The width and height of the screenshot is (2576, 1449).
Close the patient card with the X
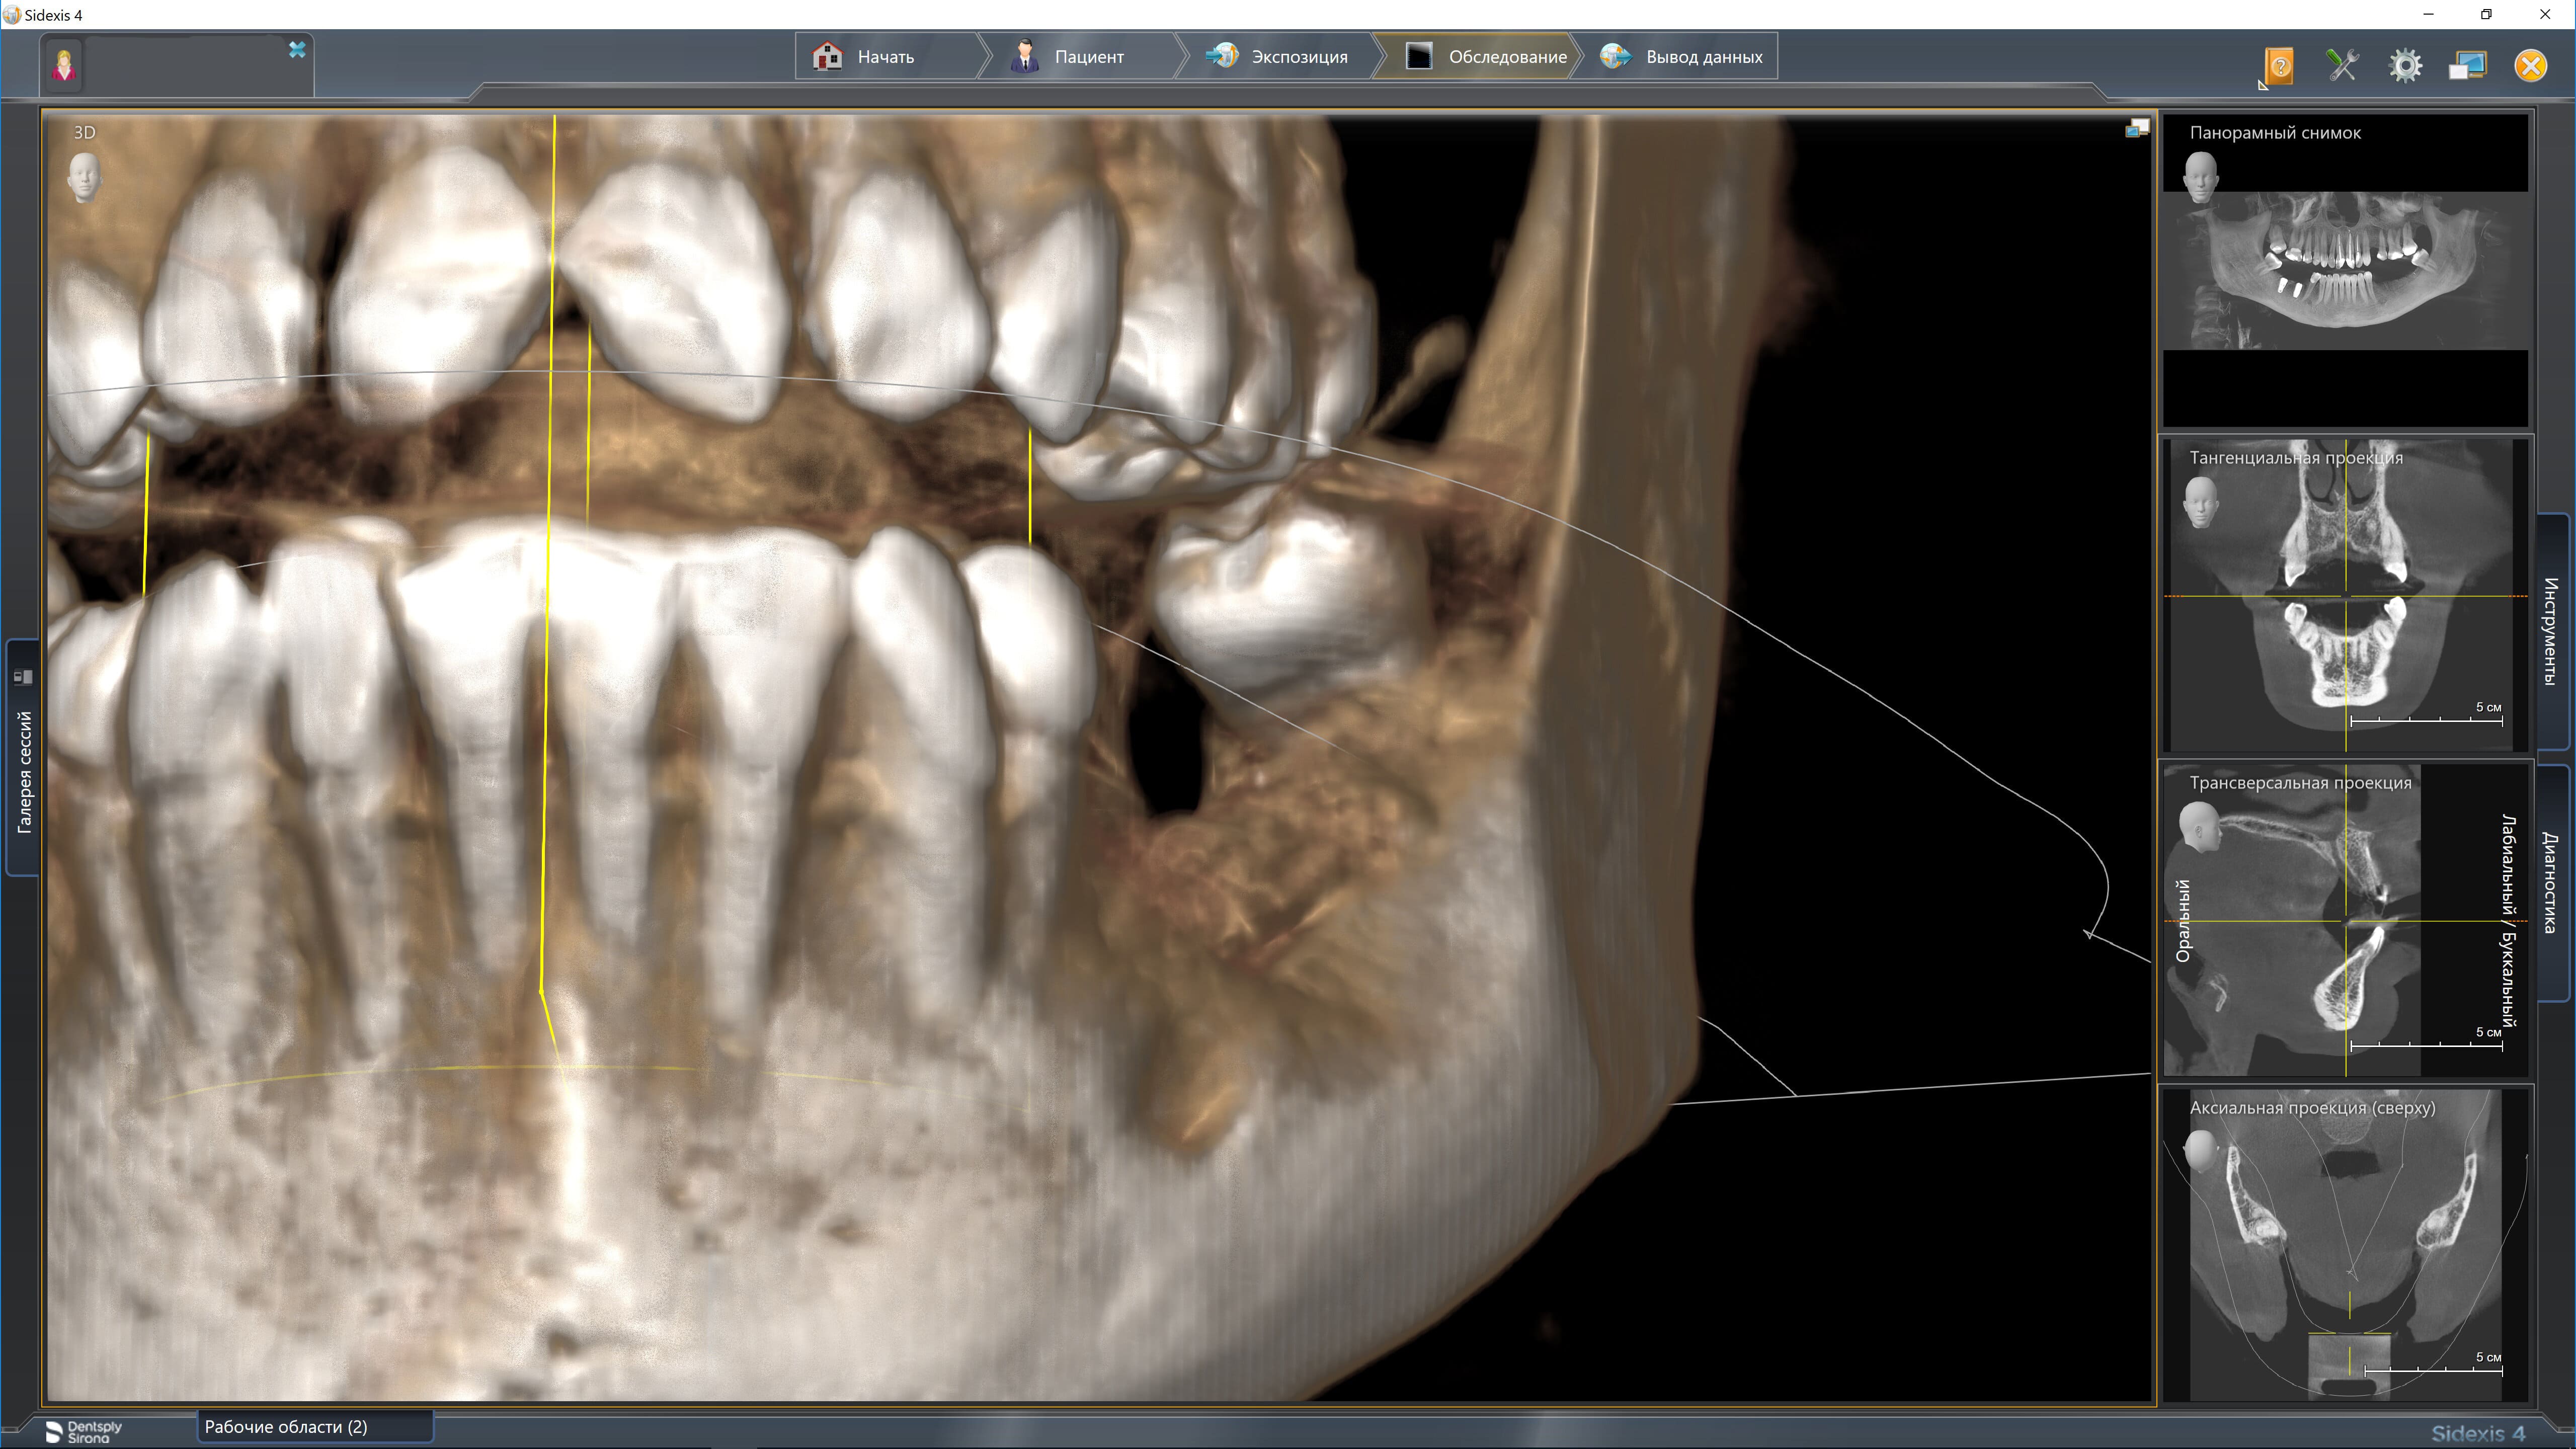click(x=297, y=50)
